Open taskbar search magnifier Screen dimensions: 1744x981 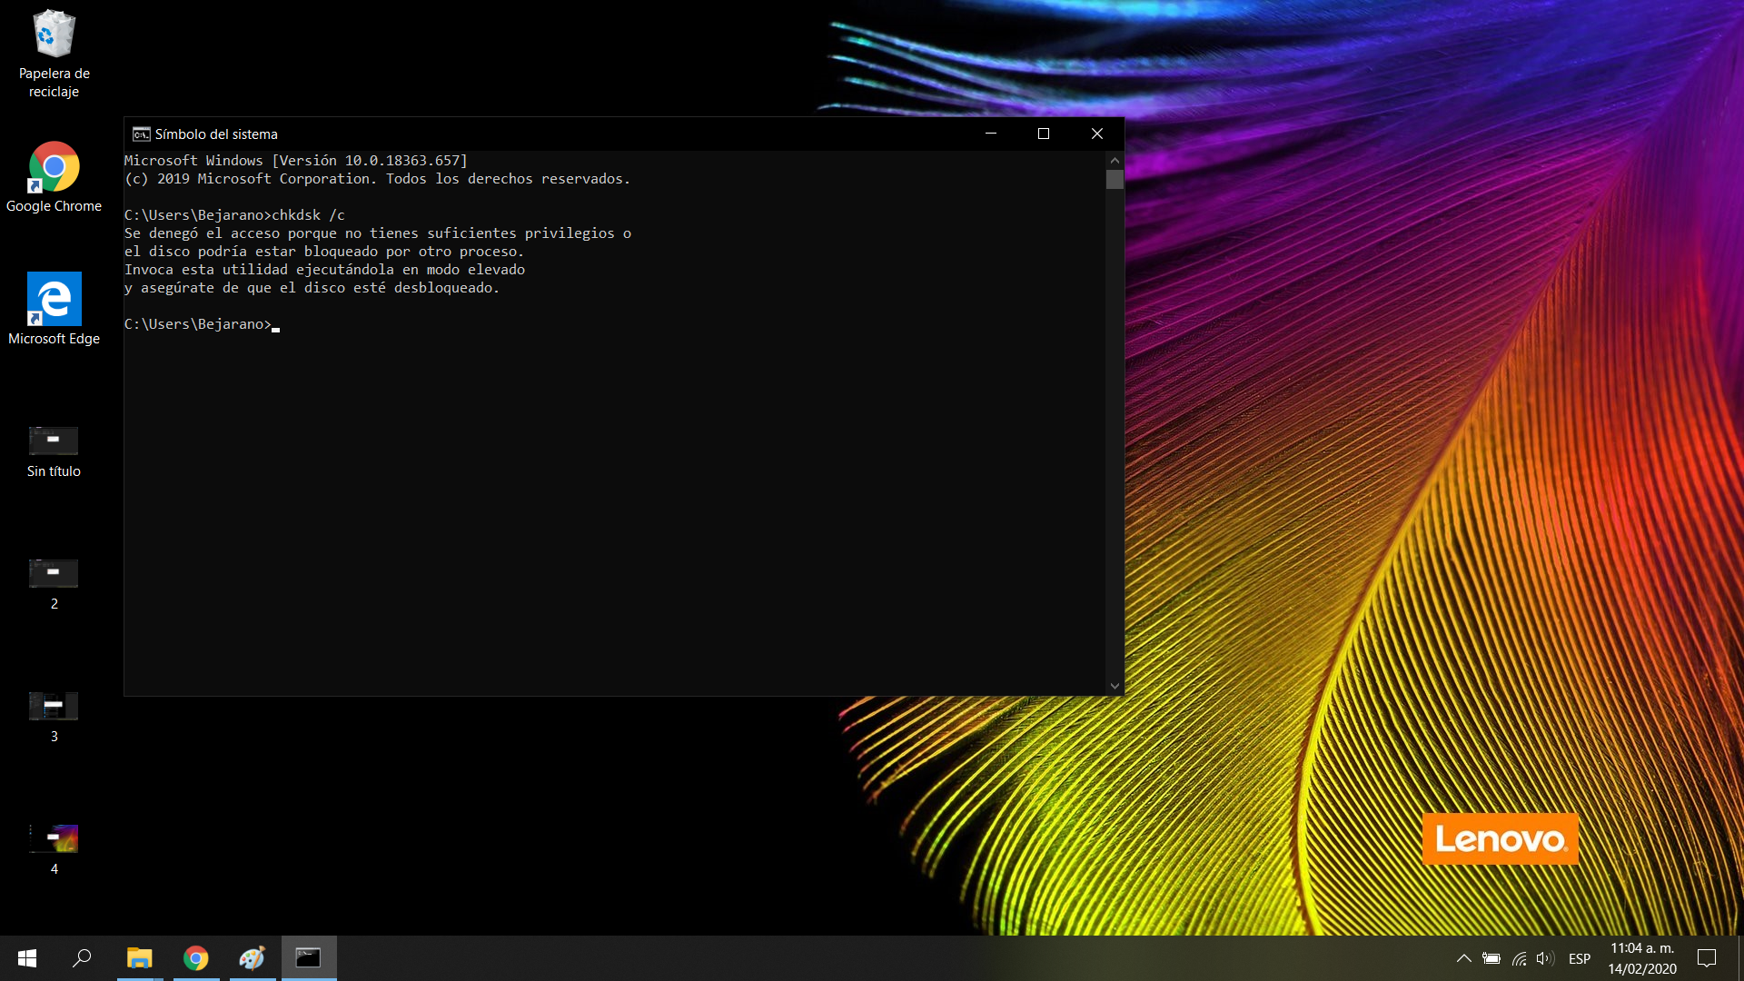(x=82, y=958)
